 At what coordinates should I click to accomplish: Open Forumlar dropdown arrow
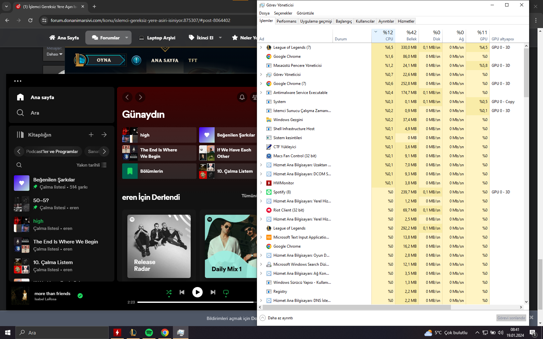click(x=127, y=38)
